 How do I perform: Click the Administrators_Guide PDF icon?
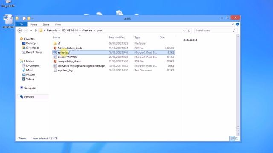pos(55,48)
